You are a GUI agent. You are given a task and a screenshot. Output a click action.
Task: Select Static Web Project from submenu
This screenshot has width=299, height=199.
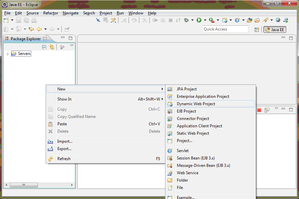pos(211,133)
